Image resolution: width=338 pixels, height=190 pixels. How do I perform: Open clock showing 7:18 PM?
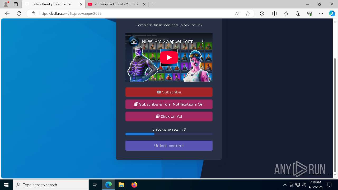[x=316, y=185]
